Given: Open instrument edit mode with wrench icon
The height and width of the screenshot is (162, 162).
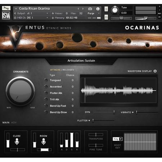Looking at the screenshot, I should click(6, 8).
